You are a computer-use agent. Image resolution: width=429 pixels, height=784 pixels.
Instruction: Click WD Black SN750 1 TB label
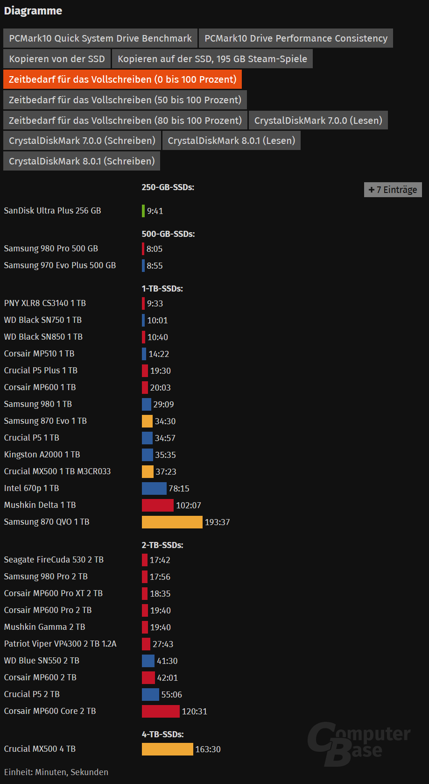43,320
